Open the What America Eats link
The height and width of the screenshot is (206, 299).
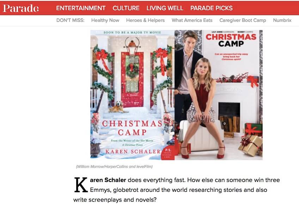point(192,20)
